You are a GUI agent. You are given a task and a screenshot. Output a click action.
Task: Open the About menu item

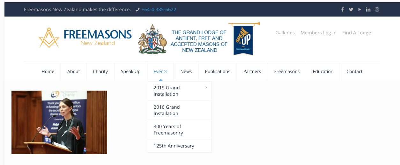tap(73, 72)
